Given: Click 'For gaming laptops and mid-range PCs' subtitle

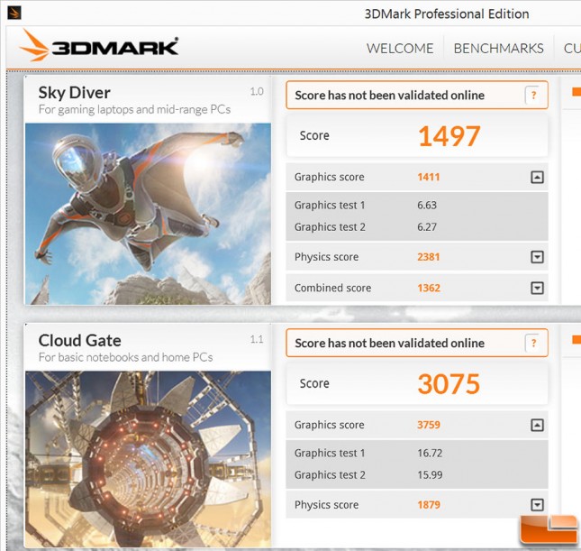Looking at the screenshot, I should tap(134, 110).
